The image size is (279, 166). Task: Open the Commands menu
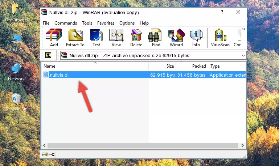coord(66,23)
